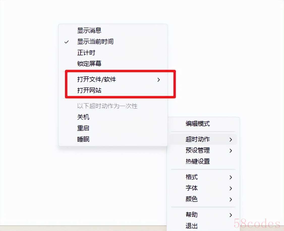Select 显示消息 timeout action

coord(113,30)
